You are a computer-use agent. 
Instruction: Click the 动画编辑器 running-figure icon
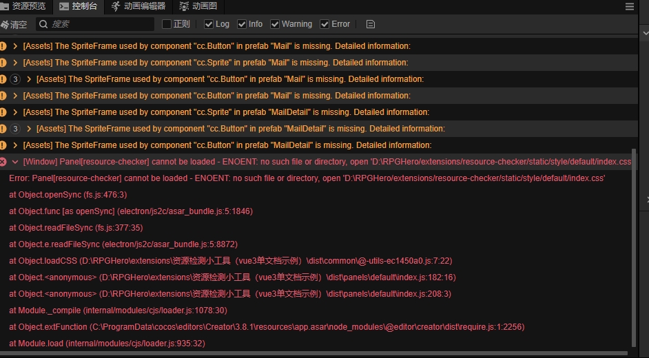[x=116, y=6]
